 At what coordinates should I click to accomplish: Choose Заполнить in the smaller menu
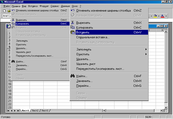click(40, 41)
